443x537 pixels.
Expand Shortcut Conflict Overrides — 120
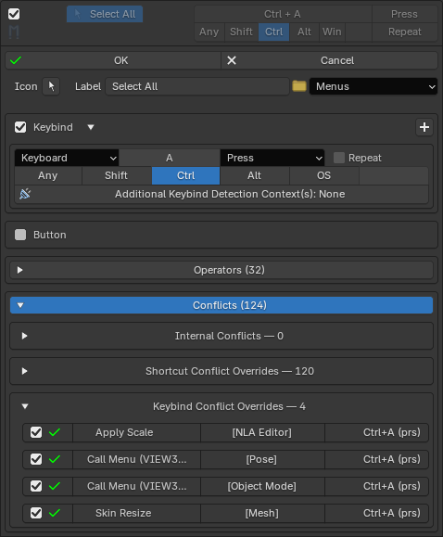coord(221,371)
